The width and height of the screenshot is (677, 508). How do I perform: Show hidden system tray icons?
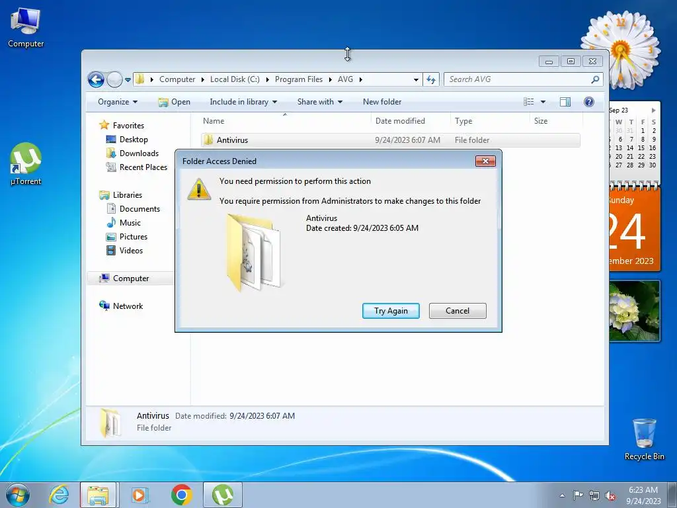pyautogui.click(x=562, y=495)
